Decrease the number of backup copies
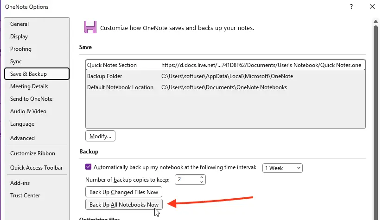The width and height of the screenshot is (382, 220). tap(202, 182)
